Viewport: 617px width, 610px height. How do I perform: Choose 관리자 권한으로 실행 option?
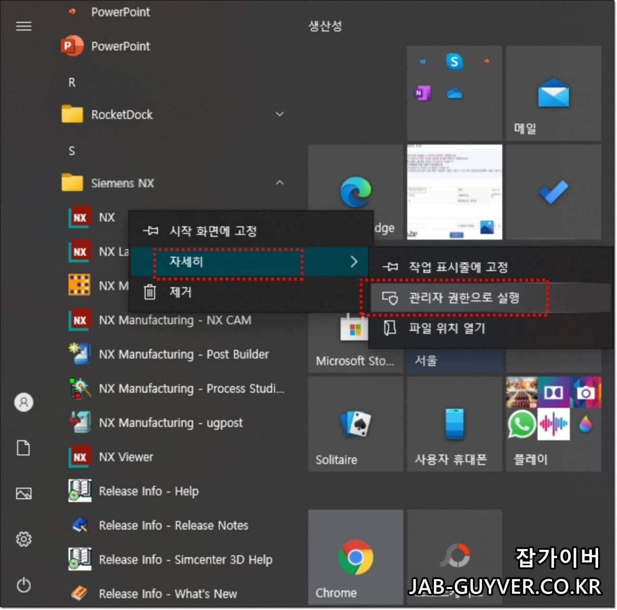click(491, 297)
